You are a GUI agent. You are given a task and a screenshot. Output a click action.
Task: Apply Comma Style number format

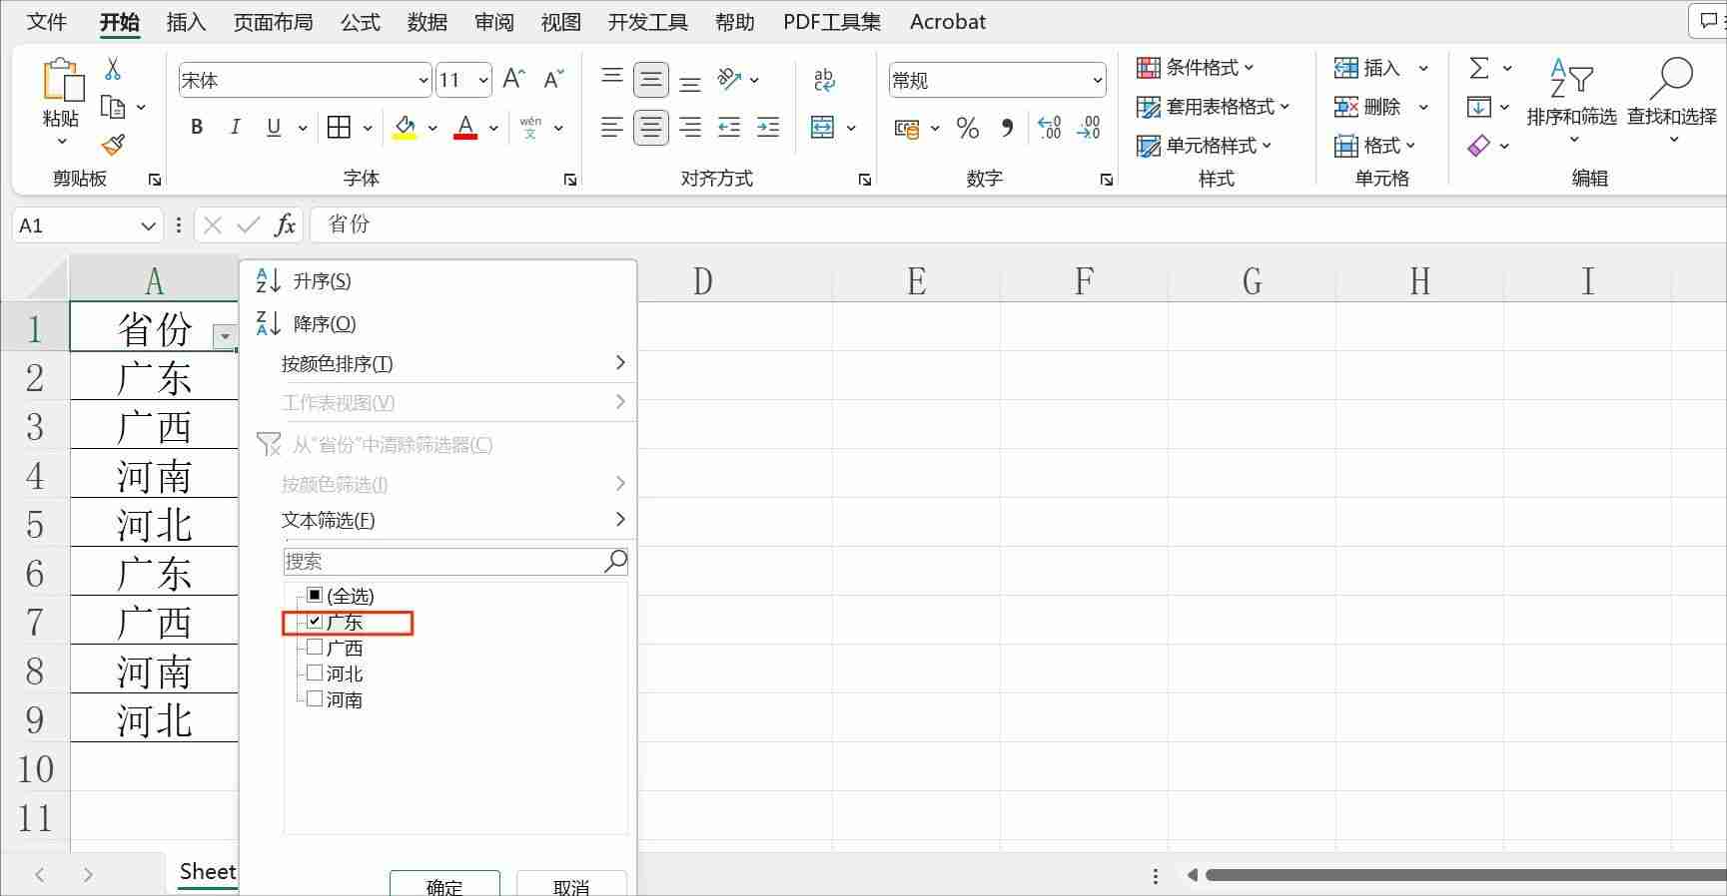coord(1007,128)
